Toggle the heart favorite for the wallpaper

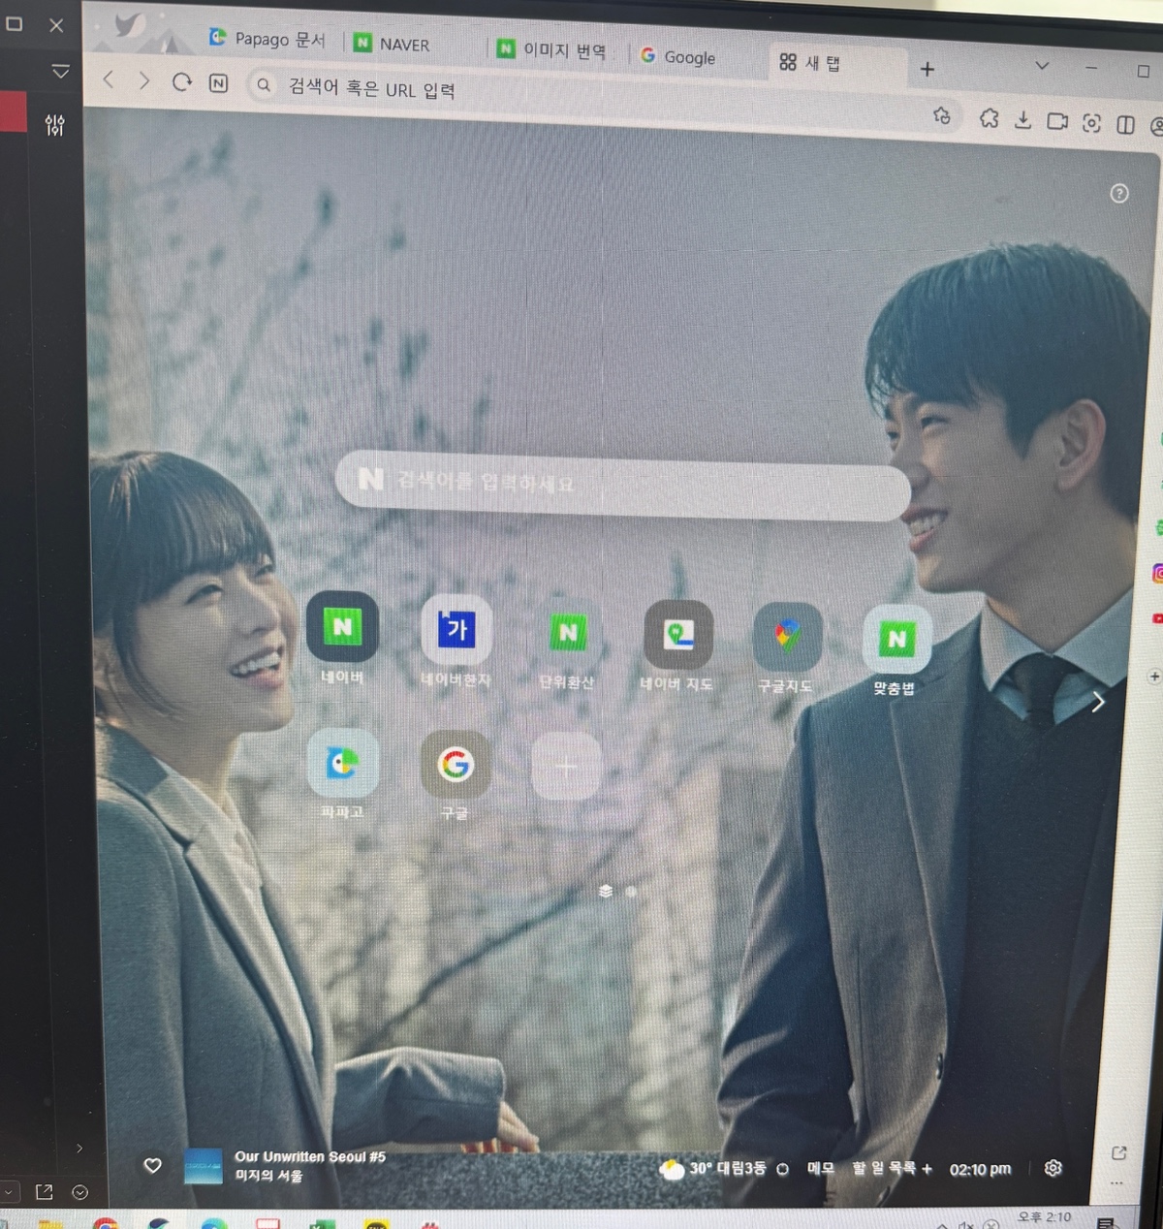152,1165
